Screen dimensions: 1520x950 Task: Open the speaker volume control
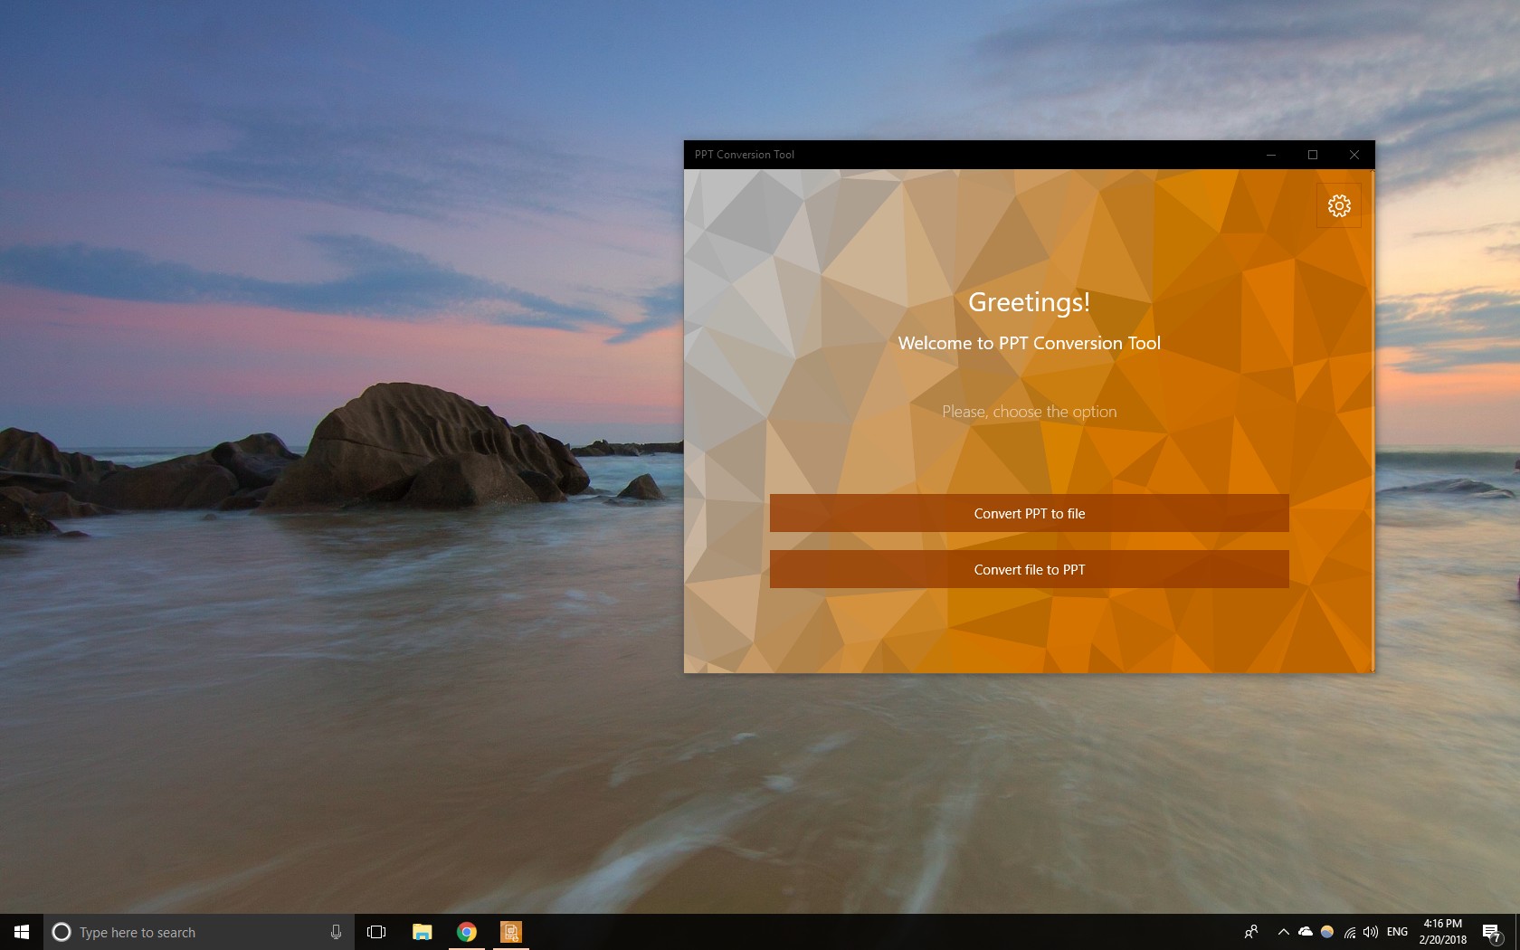click(1371, 932)
